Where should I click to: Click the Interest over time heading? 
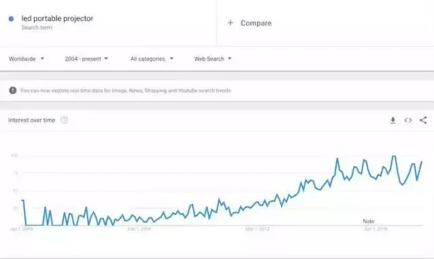[x=31, y=120]
